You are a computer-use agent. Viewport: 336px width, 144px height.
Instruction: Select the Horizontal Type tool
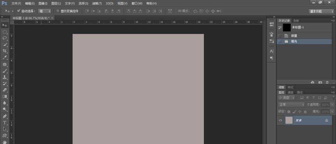(x=5, y=123)
